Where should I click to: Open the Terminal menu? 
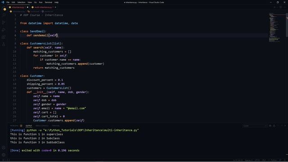49,2
